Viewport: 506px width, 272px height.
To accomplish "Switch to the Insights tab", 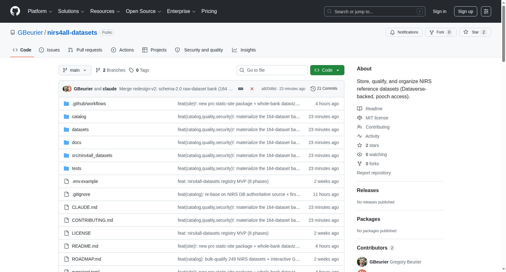I will (x=244, y=50).
